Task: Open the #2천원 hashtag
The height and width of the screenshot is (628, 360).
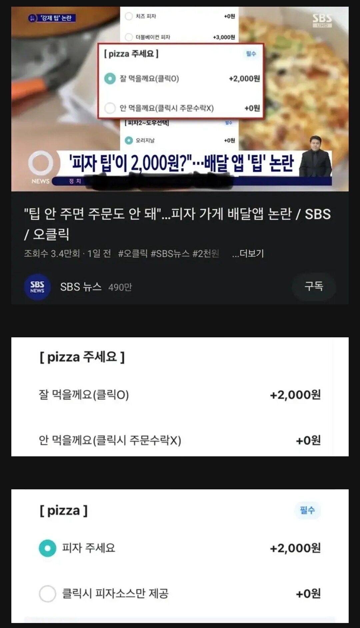Action: pos(206,254)
